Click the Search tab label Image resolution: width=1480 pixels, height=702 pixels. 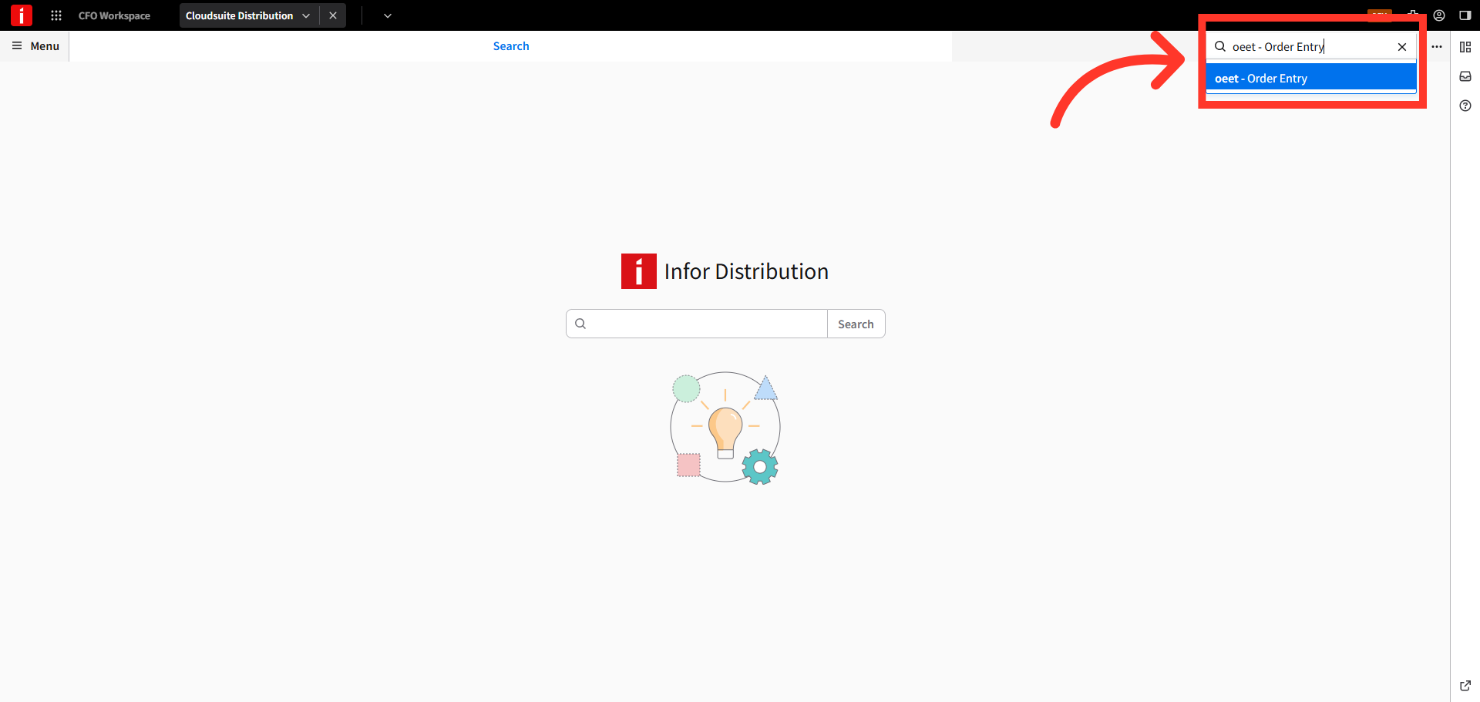[511, 46]
